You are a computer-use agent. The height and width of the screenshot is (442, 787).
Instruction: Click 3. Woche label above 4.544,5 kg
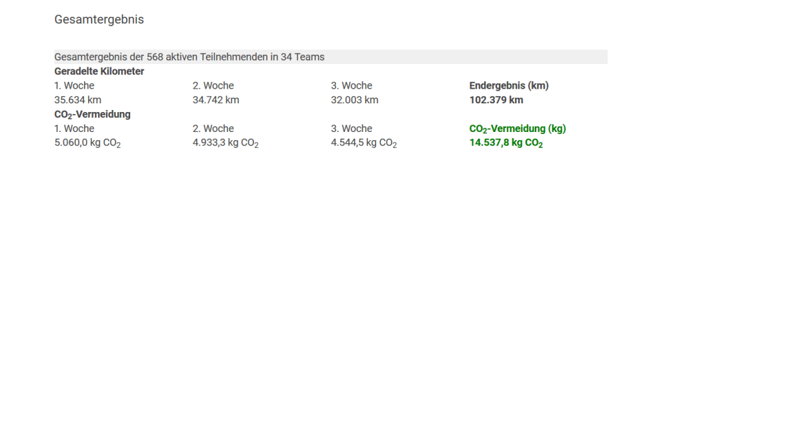coord(351,129)
